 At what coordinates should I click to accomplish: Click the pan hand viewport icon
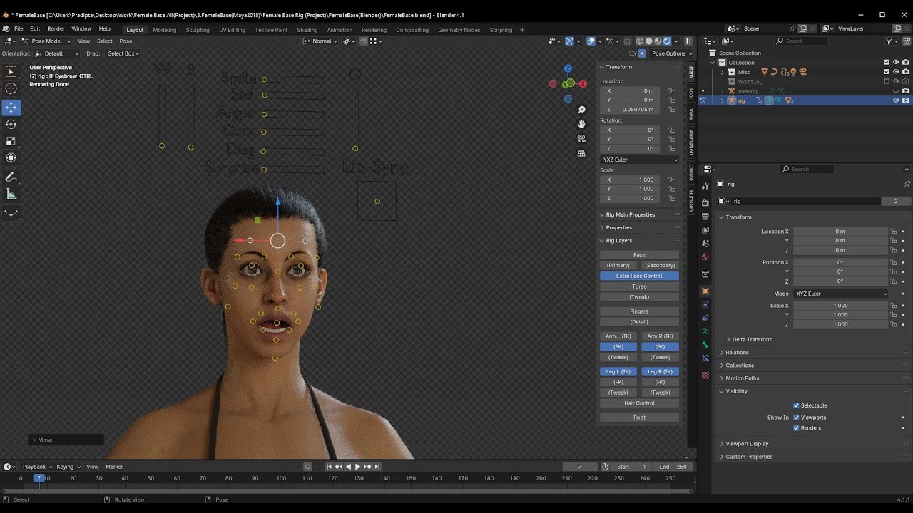coord(581,124)
